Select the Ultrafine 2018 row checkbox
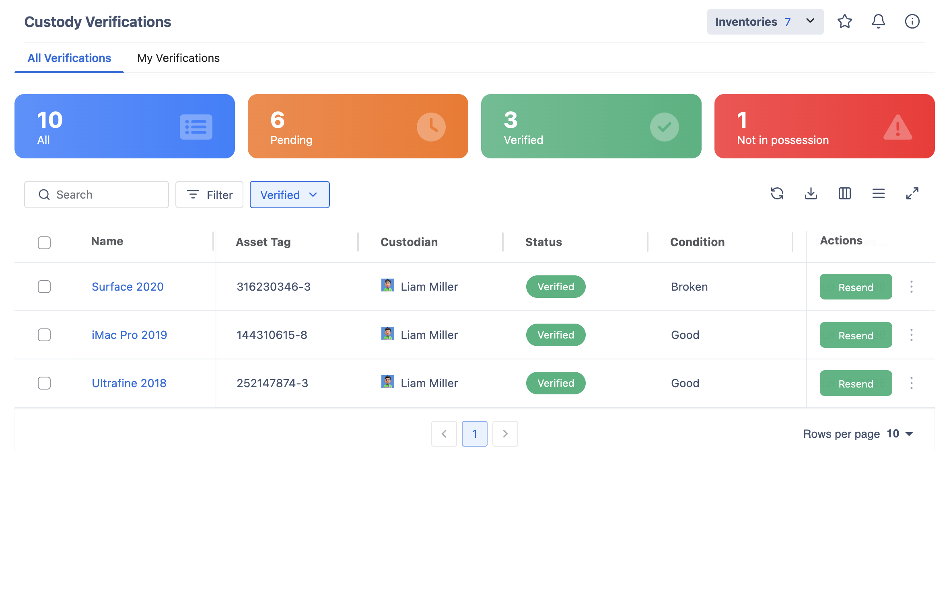The image size is (951, 603). 44,383
